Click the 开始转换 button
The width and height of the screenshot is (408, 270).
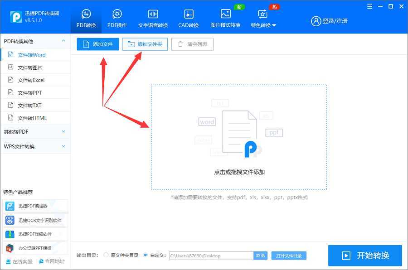[x=365, y=256]
